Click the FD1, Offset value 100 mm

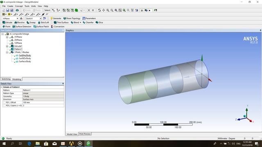tap(43, 102)
